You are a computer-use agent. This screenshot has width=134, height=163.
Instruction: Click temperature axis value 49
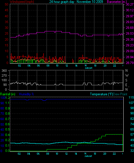click(x=132, y=140)
